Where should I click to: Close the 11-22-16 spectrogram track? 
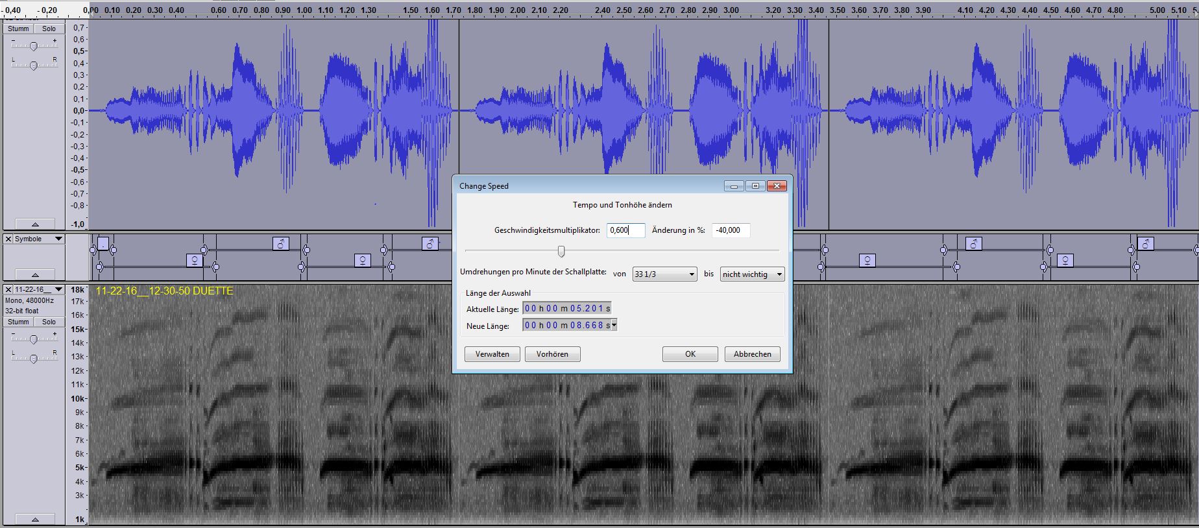click(8, 289)
